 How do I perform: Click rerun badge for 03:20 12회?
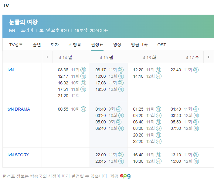pyautogui.click(x=158, y=115)
